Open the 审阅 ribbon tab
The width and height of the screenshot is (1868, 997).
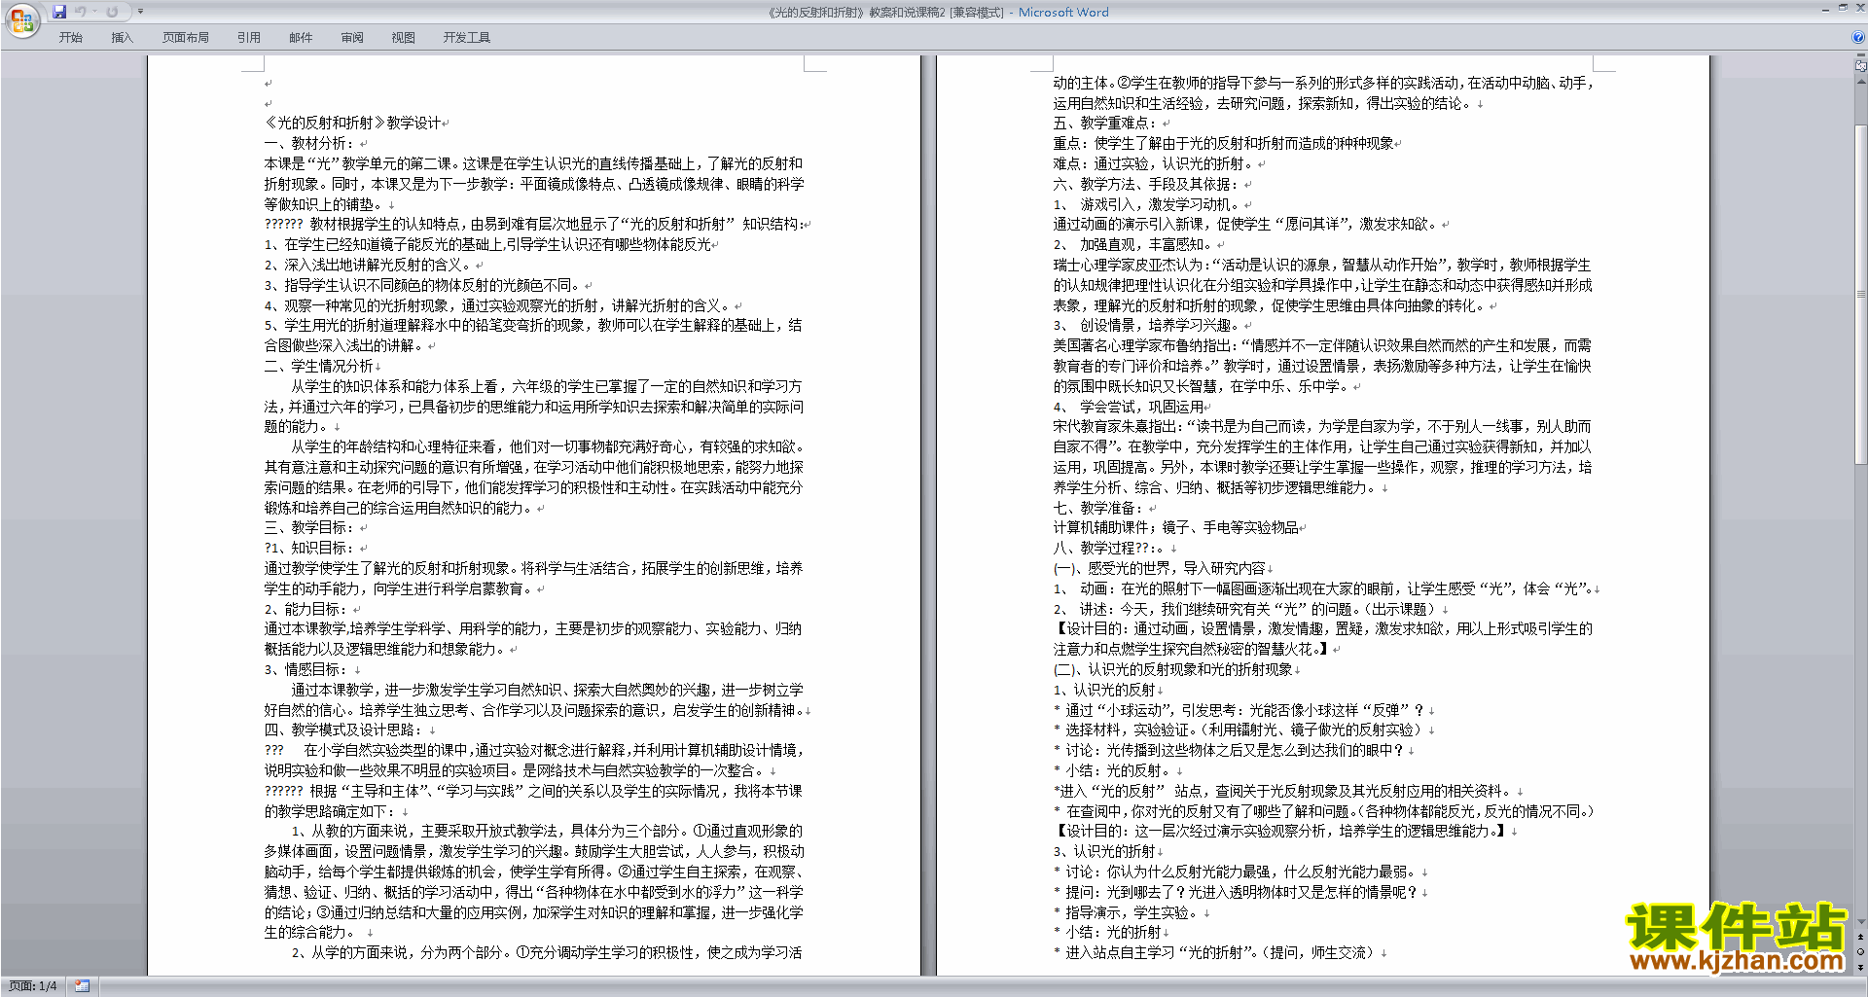pyautogui.click(x=352, y=37)
